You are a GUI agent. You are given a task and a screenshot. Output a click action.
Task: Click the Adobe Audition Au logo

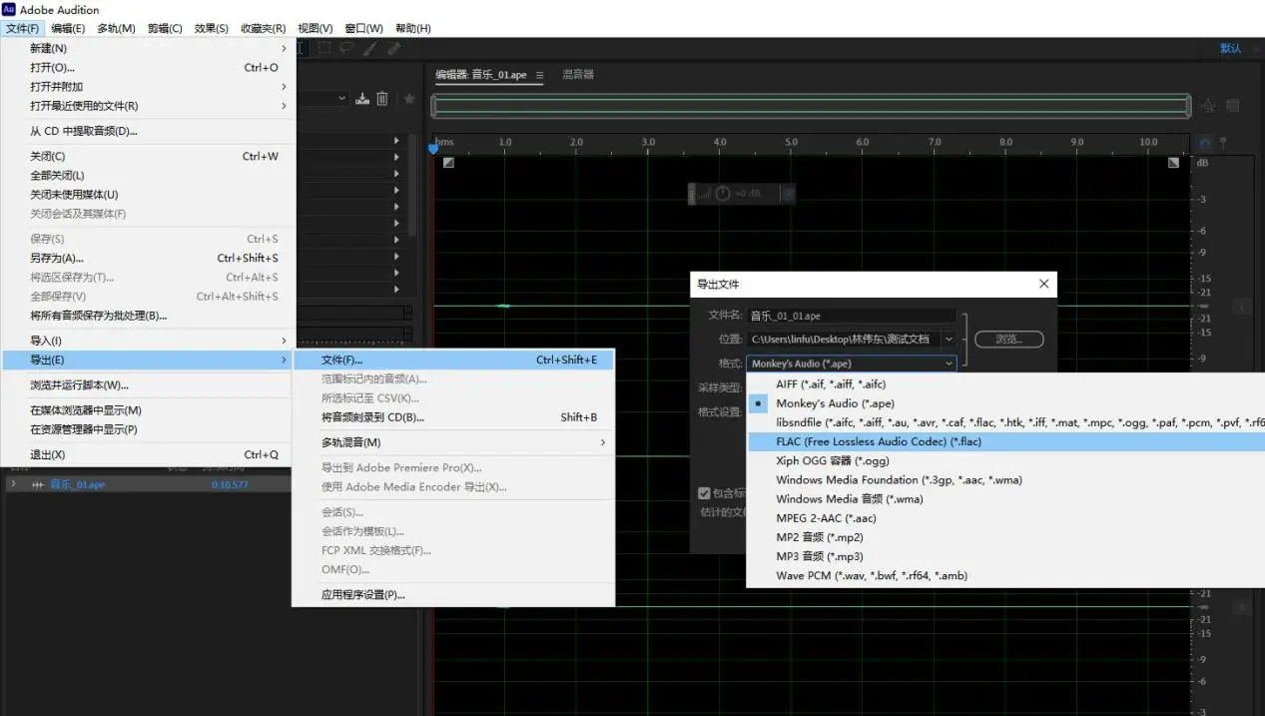(x=9, y=9)
